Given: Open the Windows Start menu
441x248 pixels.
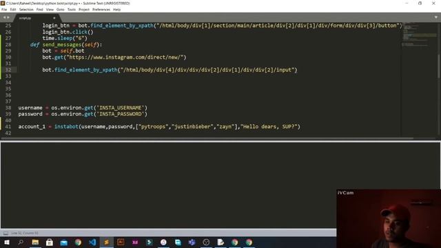Looking at the screenshot, I should click(x=7, y=242).
